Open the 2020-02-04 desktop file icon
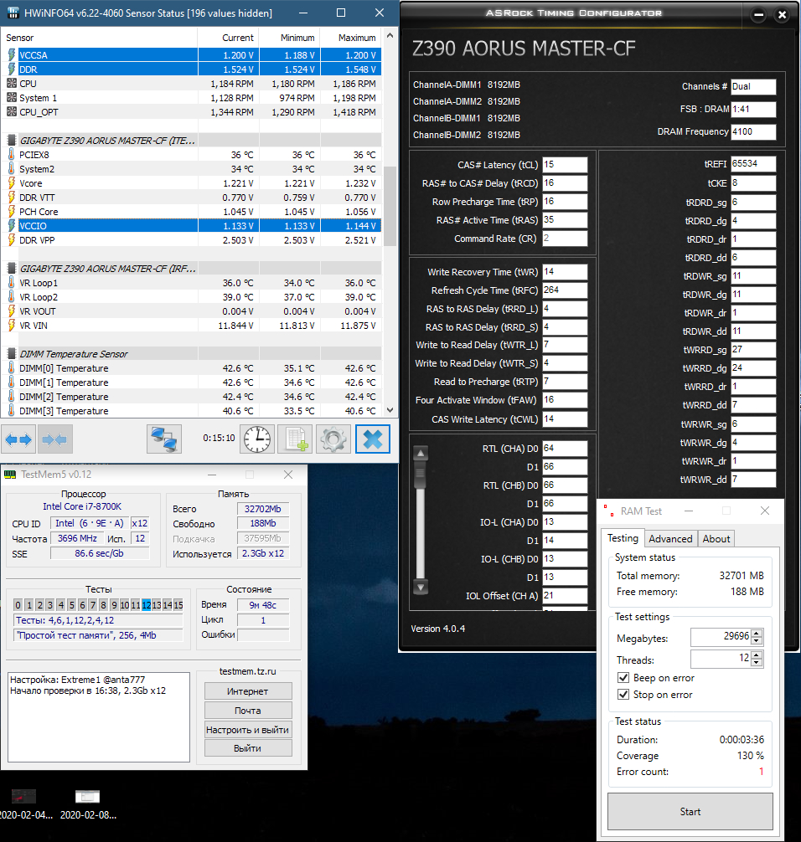The height and width of the screenshot is (842, 801). [24, 796]
